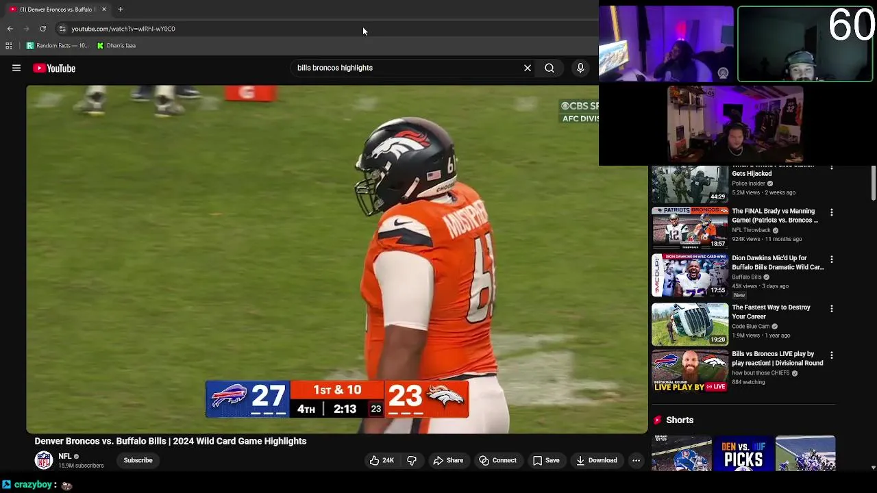
Task: Share the video
Action: coord(448,461)
